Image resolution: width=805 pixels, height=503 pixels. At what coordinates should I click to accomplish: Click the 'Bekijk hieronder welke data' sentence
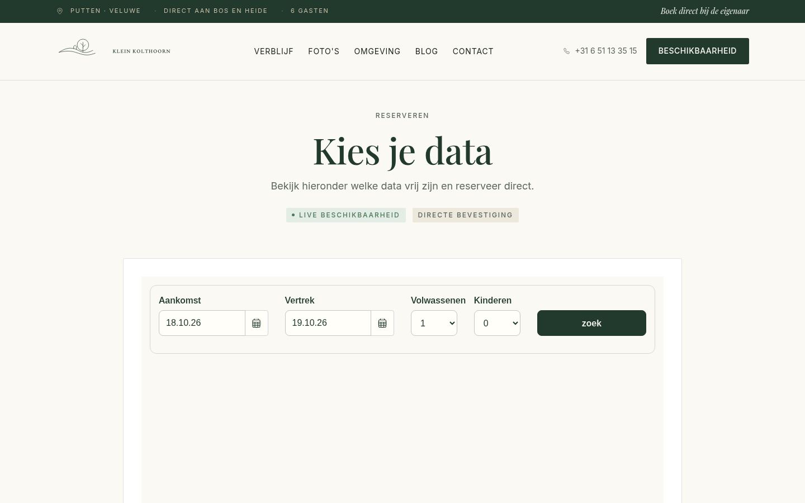point(402,186)
